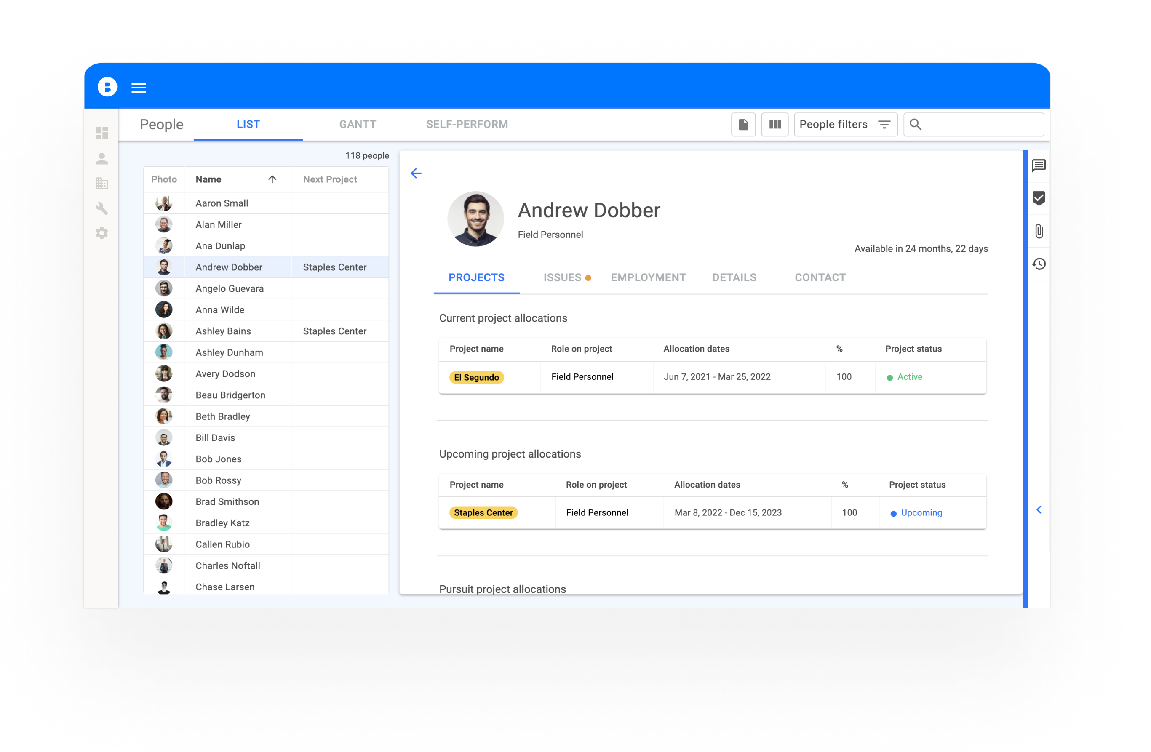Open the column chooser icon button
This screenshot has width=1151, height=752.
774,125
